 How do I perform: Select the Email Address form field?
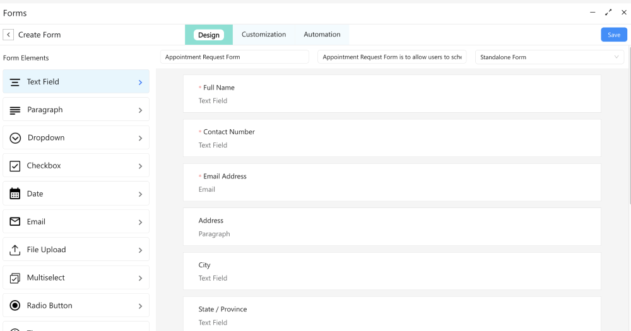392,182
